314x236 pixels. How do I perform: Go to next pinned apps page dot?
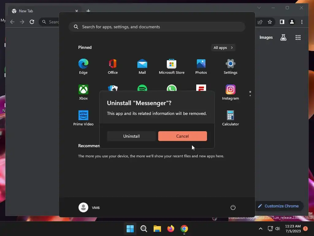pyautogui.click(x=250, y=96)
